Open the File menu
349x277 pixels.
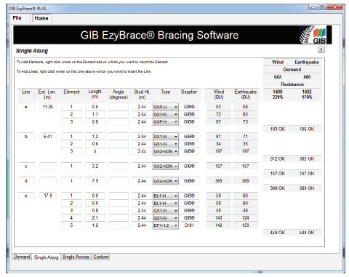click(17, 18)
